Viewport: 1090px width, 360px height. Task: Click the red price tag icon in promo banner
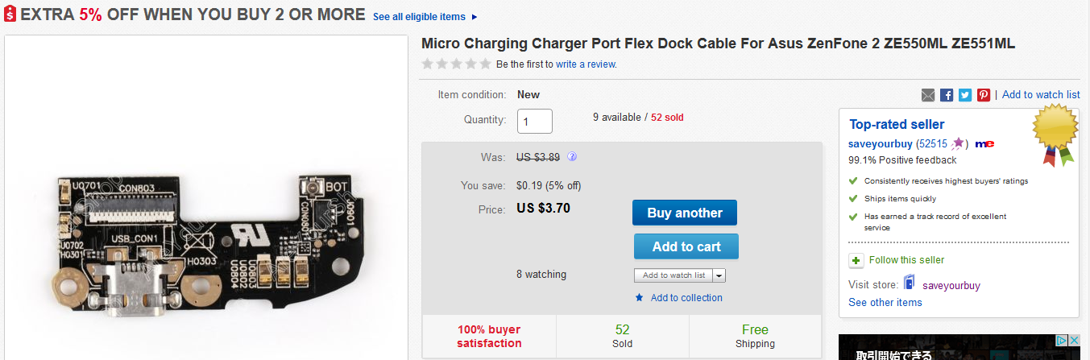pos(10,14)
